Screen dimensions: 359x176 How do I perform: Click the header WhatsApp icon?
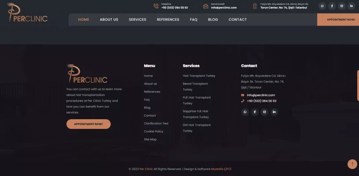(322, 6)
